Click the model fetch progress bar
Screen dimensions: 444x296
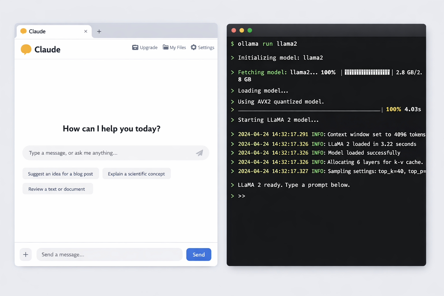pyautogui.click(x=367, y=72)
